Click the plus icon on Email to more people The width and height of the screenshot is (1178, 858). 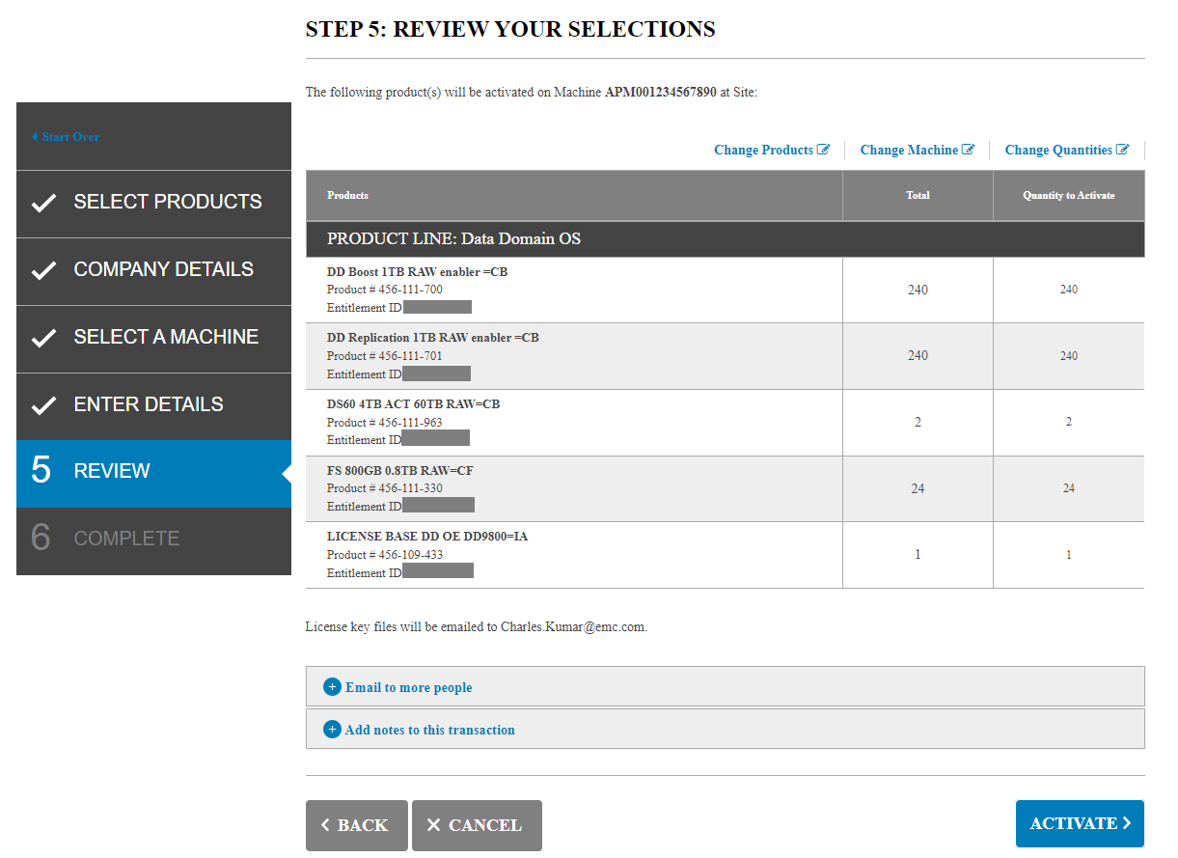click(332, 686)
